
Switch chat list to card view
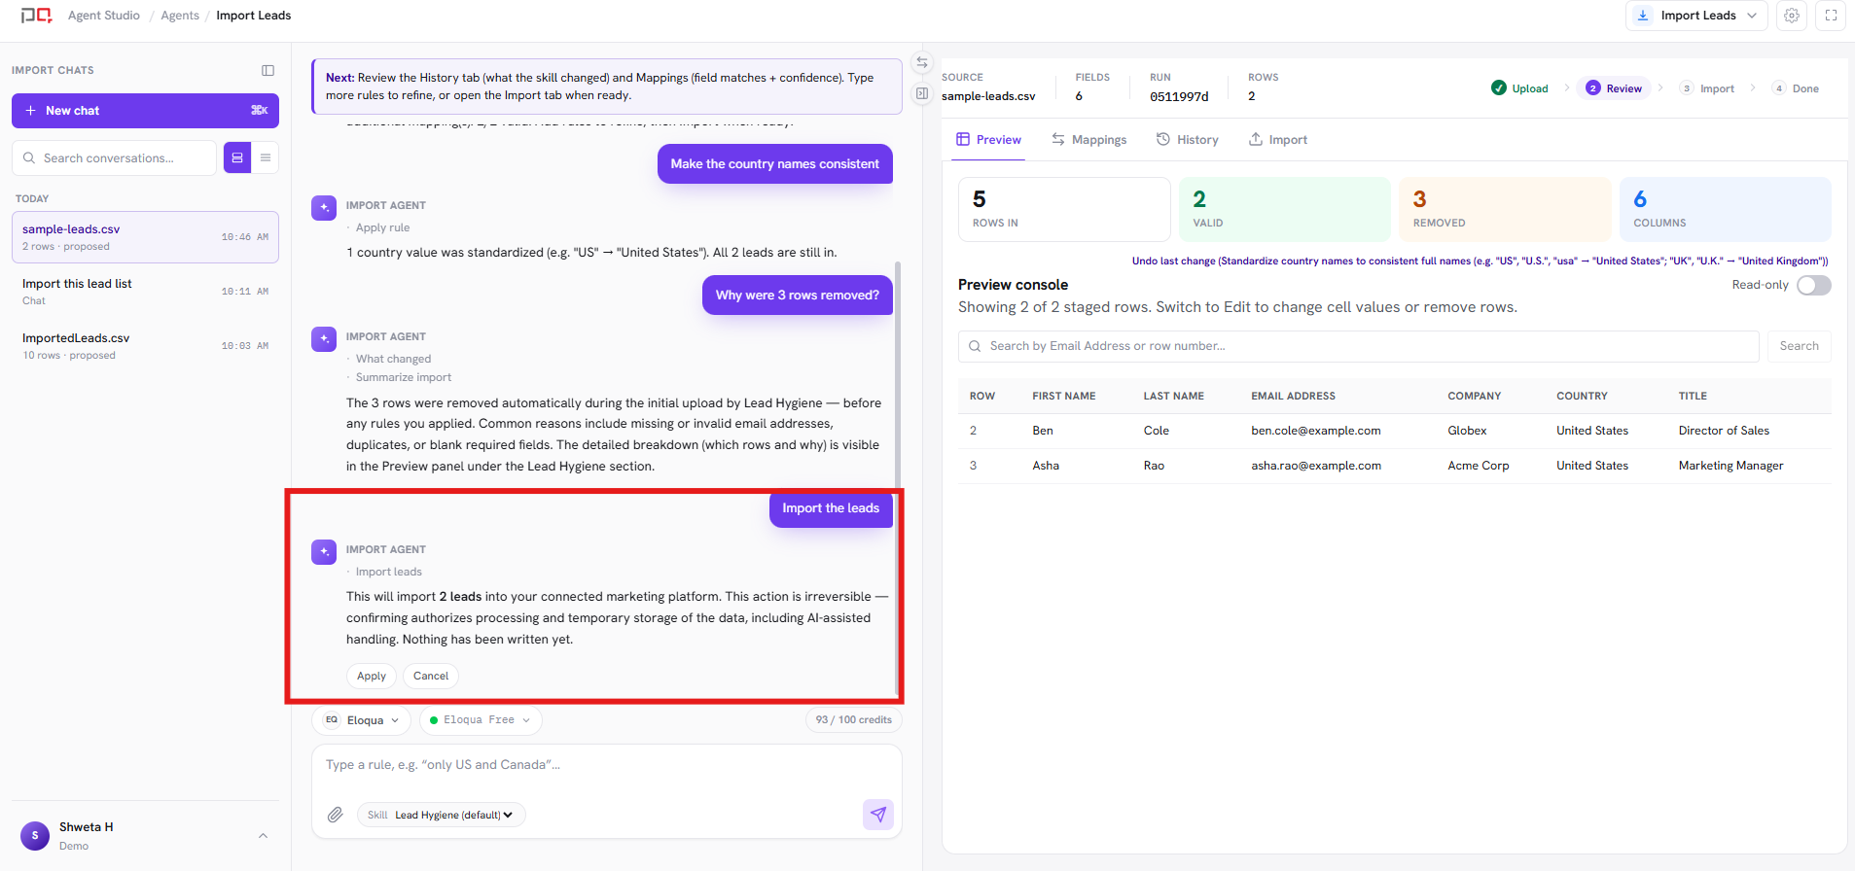(x=237, y=157)
